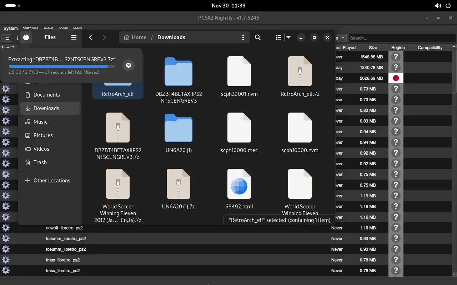Select the scph10000.nvm file icon

pyautogui.click(x=300, y=128)
